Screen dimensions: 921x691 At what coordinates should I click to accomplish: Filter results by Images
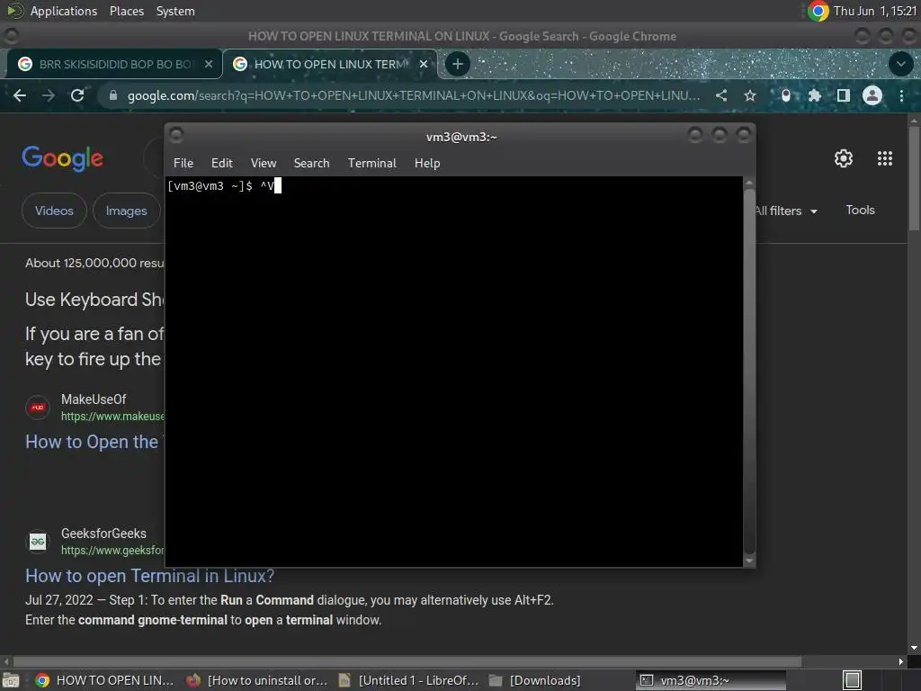tap(126, 211)
